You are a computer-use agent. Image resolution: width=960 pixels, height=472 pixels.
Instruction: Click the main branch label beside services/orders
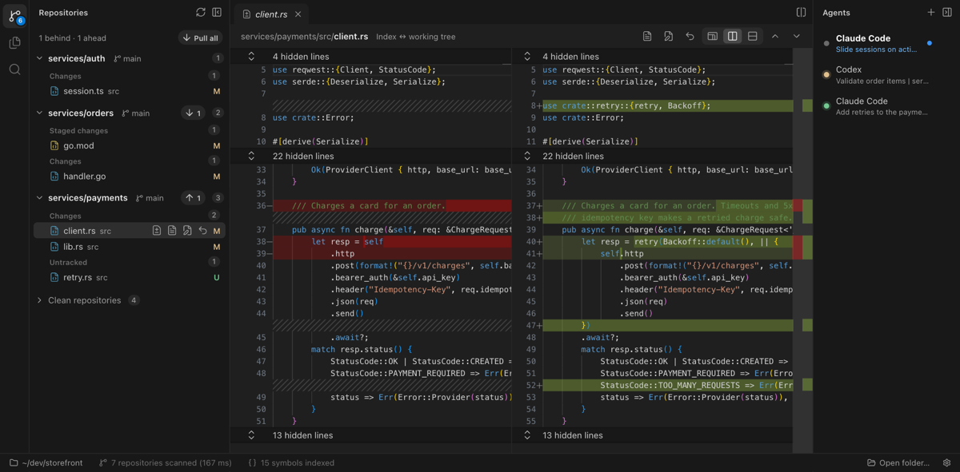coord(135,113)
